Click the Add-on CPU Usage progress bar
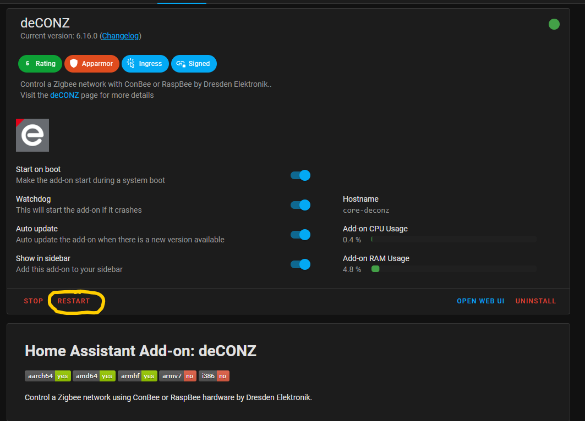This screenshot has width=585, height=421. tap(453, 239)
